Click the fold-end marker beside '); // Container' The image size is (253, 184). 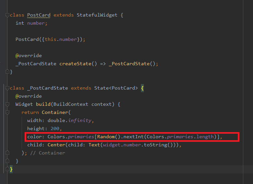pos(7,153)
